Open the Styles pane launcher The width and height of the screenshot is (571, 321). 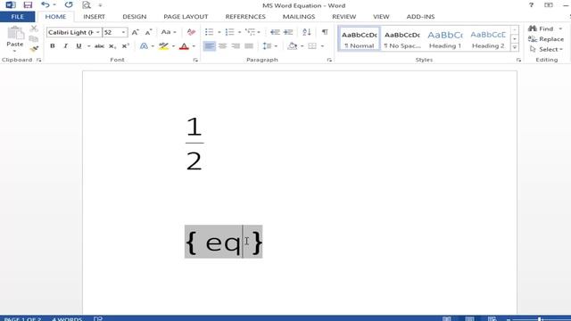(518, 60)
